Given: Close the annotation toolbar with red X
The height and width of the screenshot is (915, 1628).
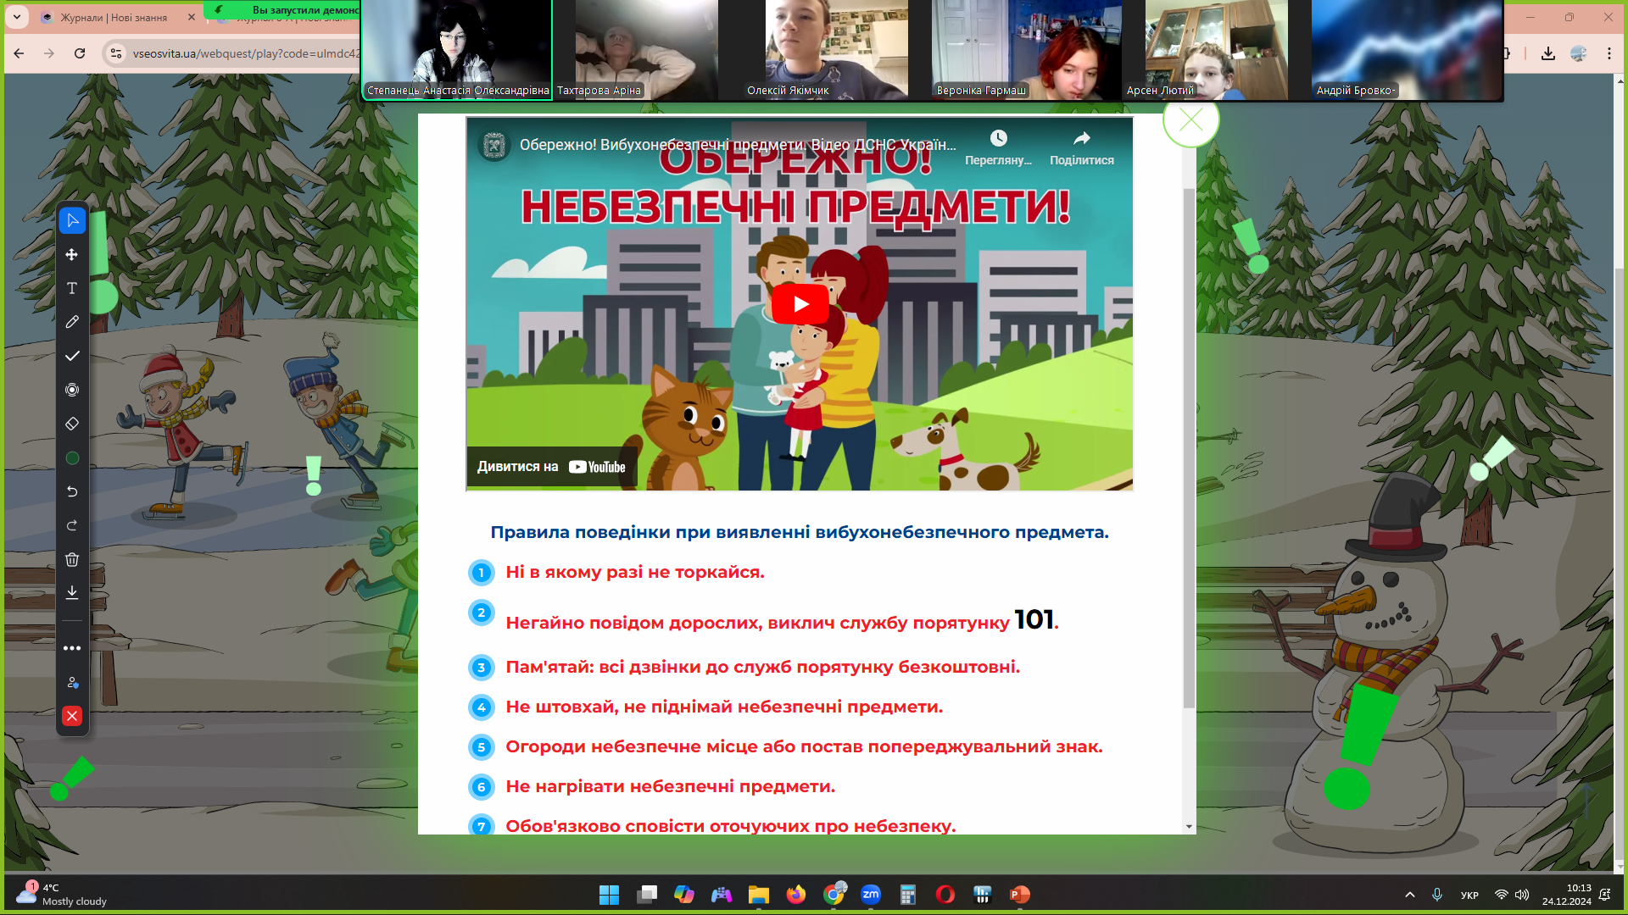Looking at the screenshot, I should pos(72,716).
